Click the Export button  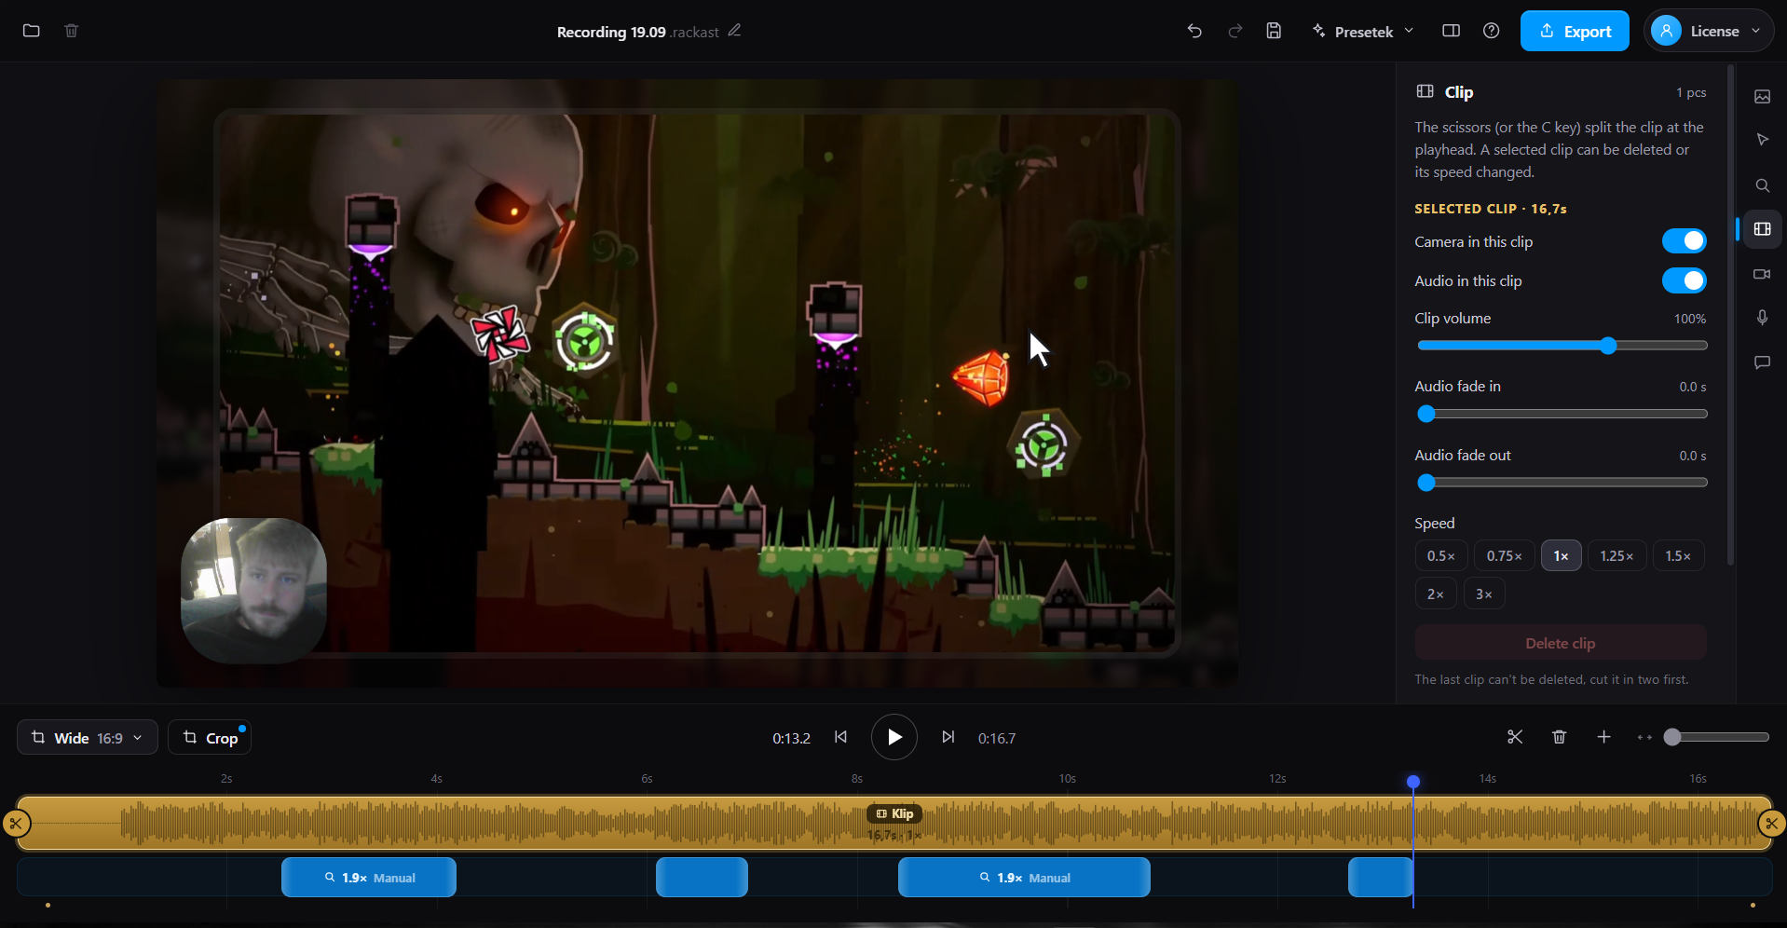[1575, 31]
